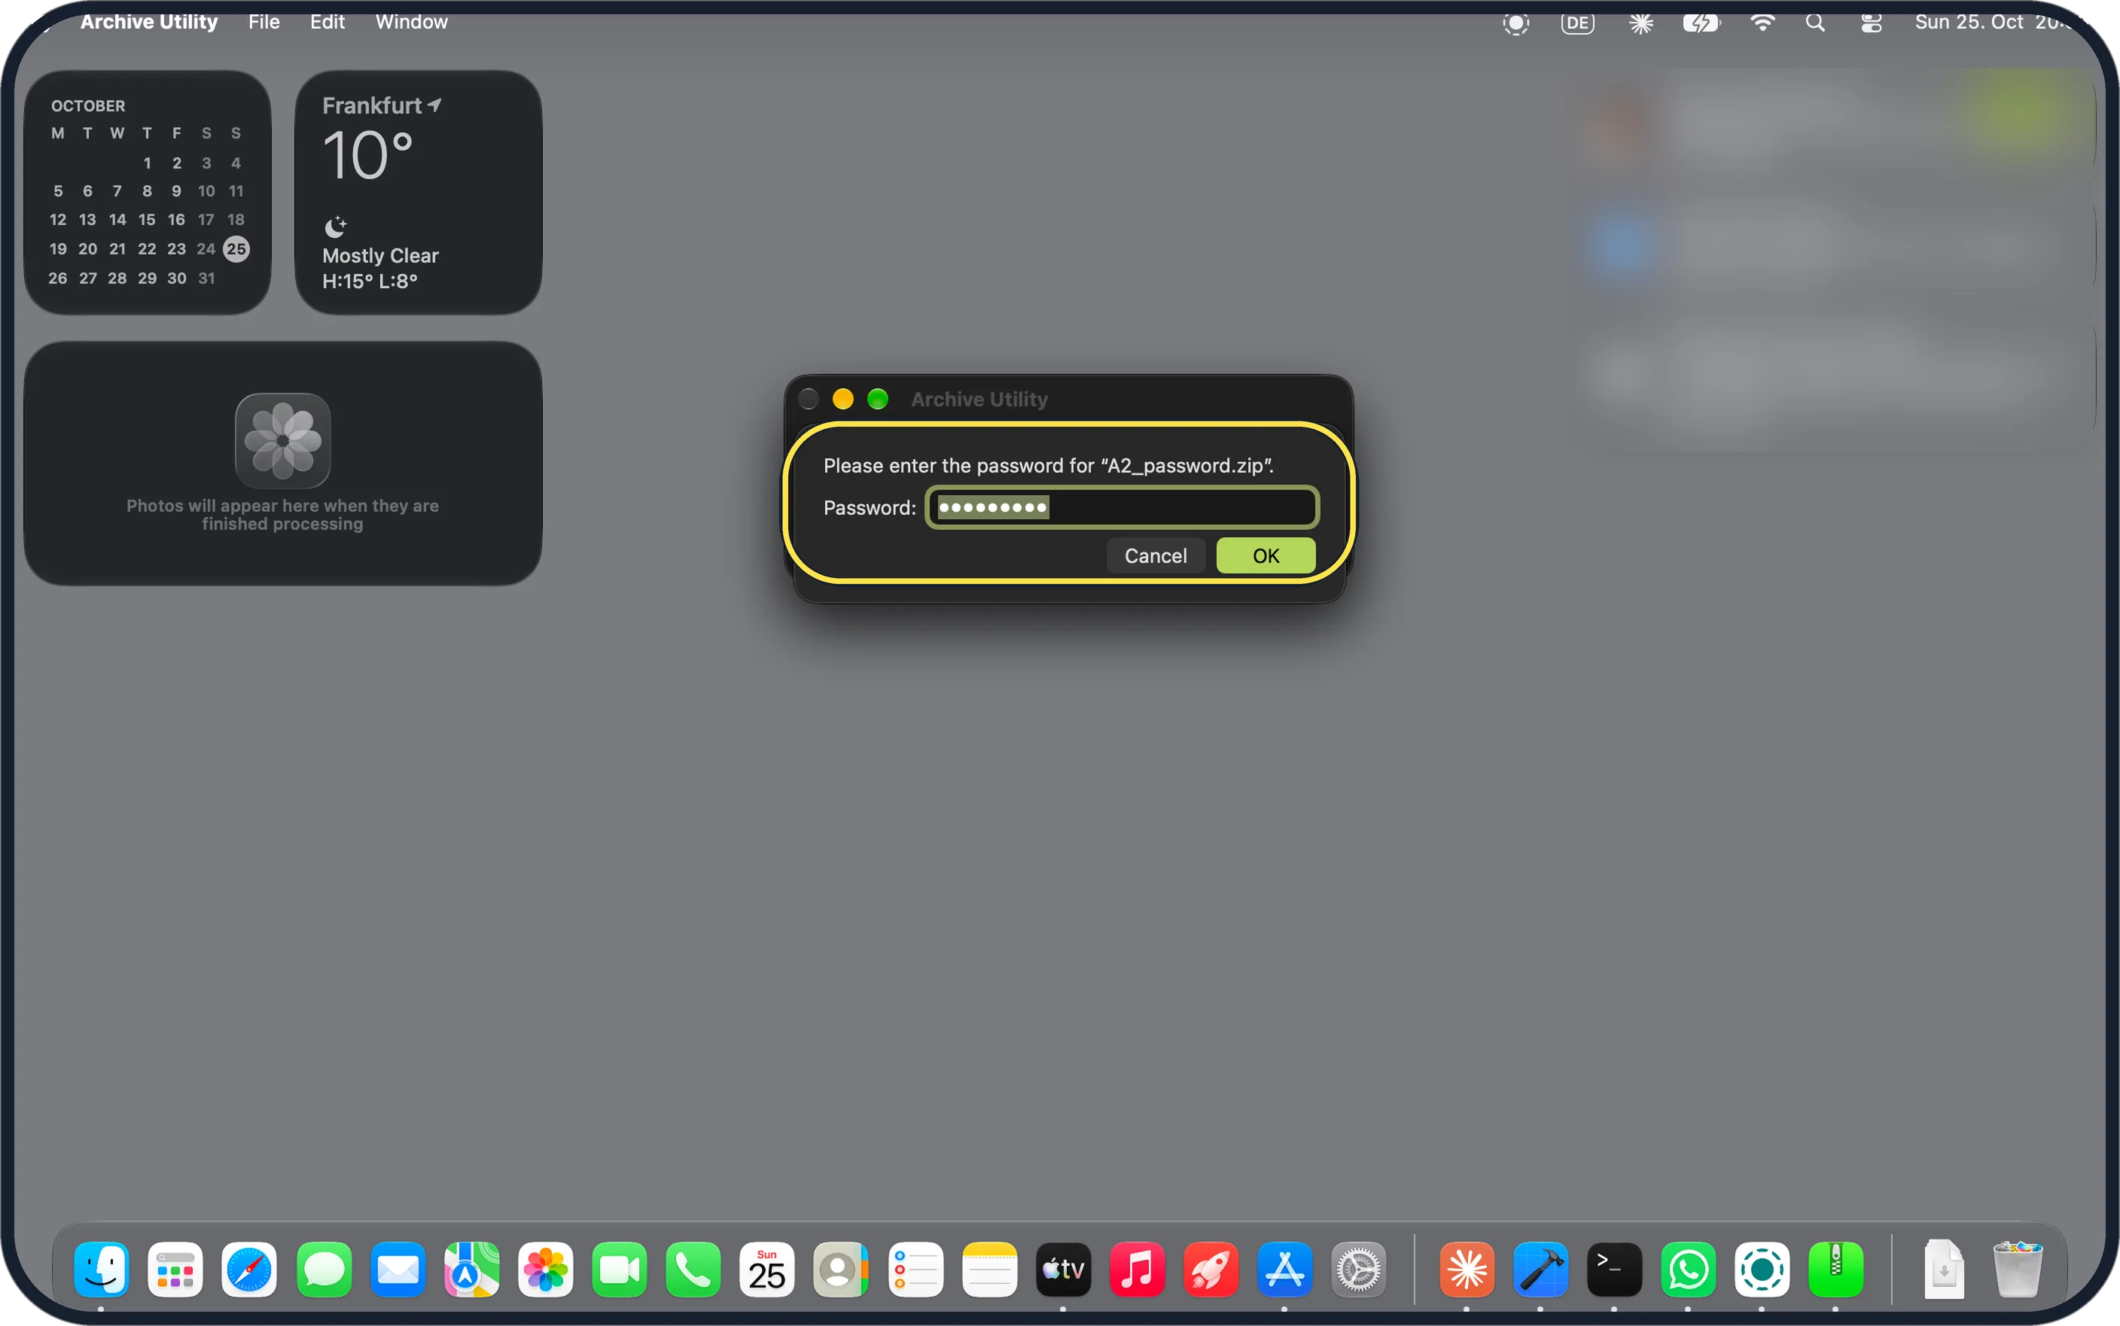Image resolution: width=2120 pixels, height=1326 pixels.
Task: Click OK to submit the password
Action: pyautogui.click(x=1265, y=556)
